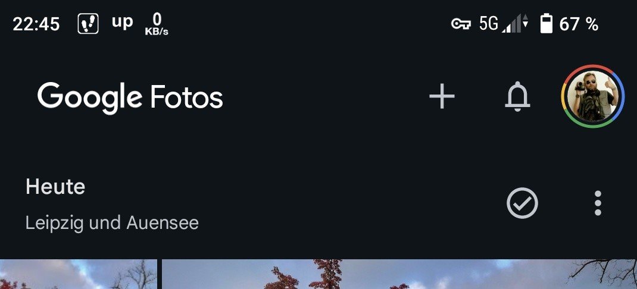Viewport: 637px width, 289px height.
Task: Select all photos from Heute
Action: [522, 203]
